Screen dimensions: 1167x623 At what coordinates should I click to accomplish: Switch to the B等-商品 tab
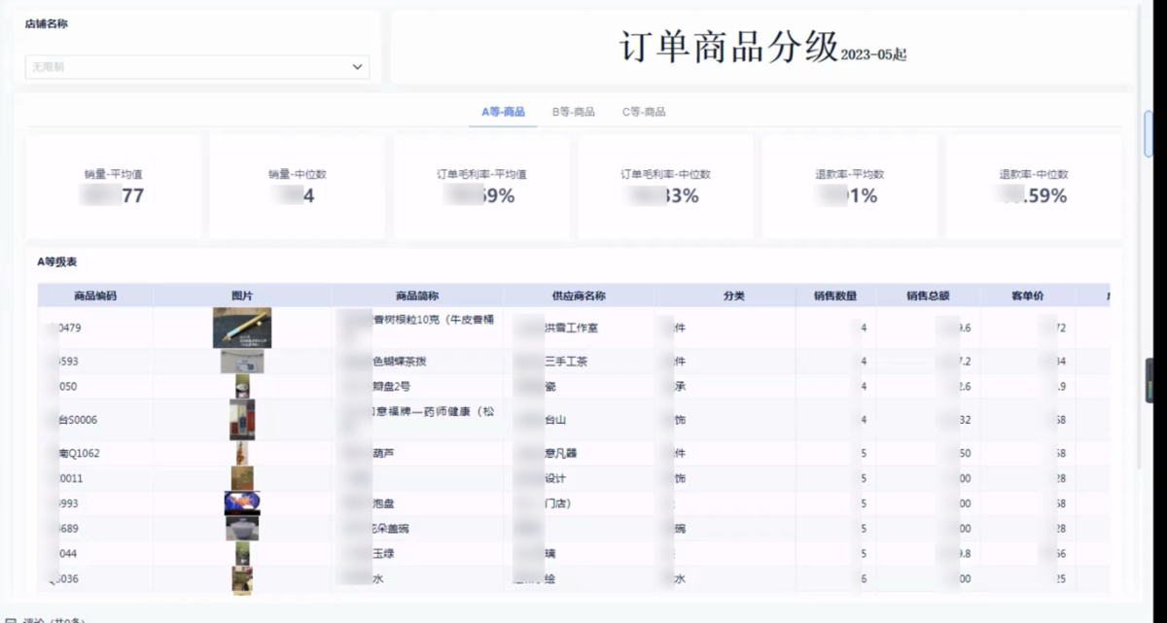(574, 112)
